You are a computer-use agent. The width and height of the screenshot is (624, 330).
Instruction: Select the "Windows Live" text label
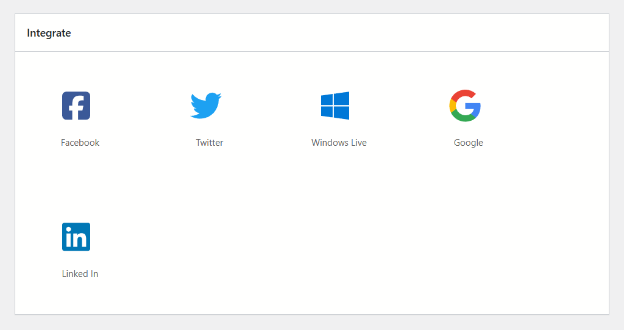coord(339,143)
